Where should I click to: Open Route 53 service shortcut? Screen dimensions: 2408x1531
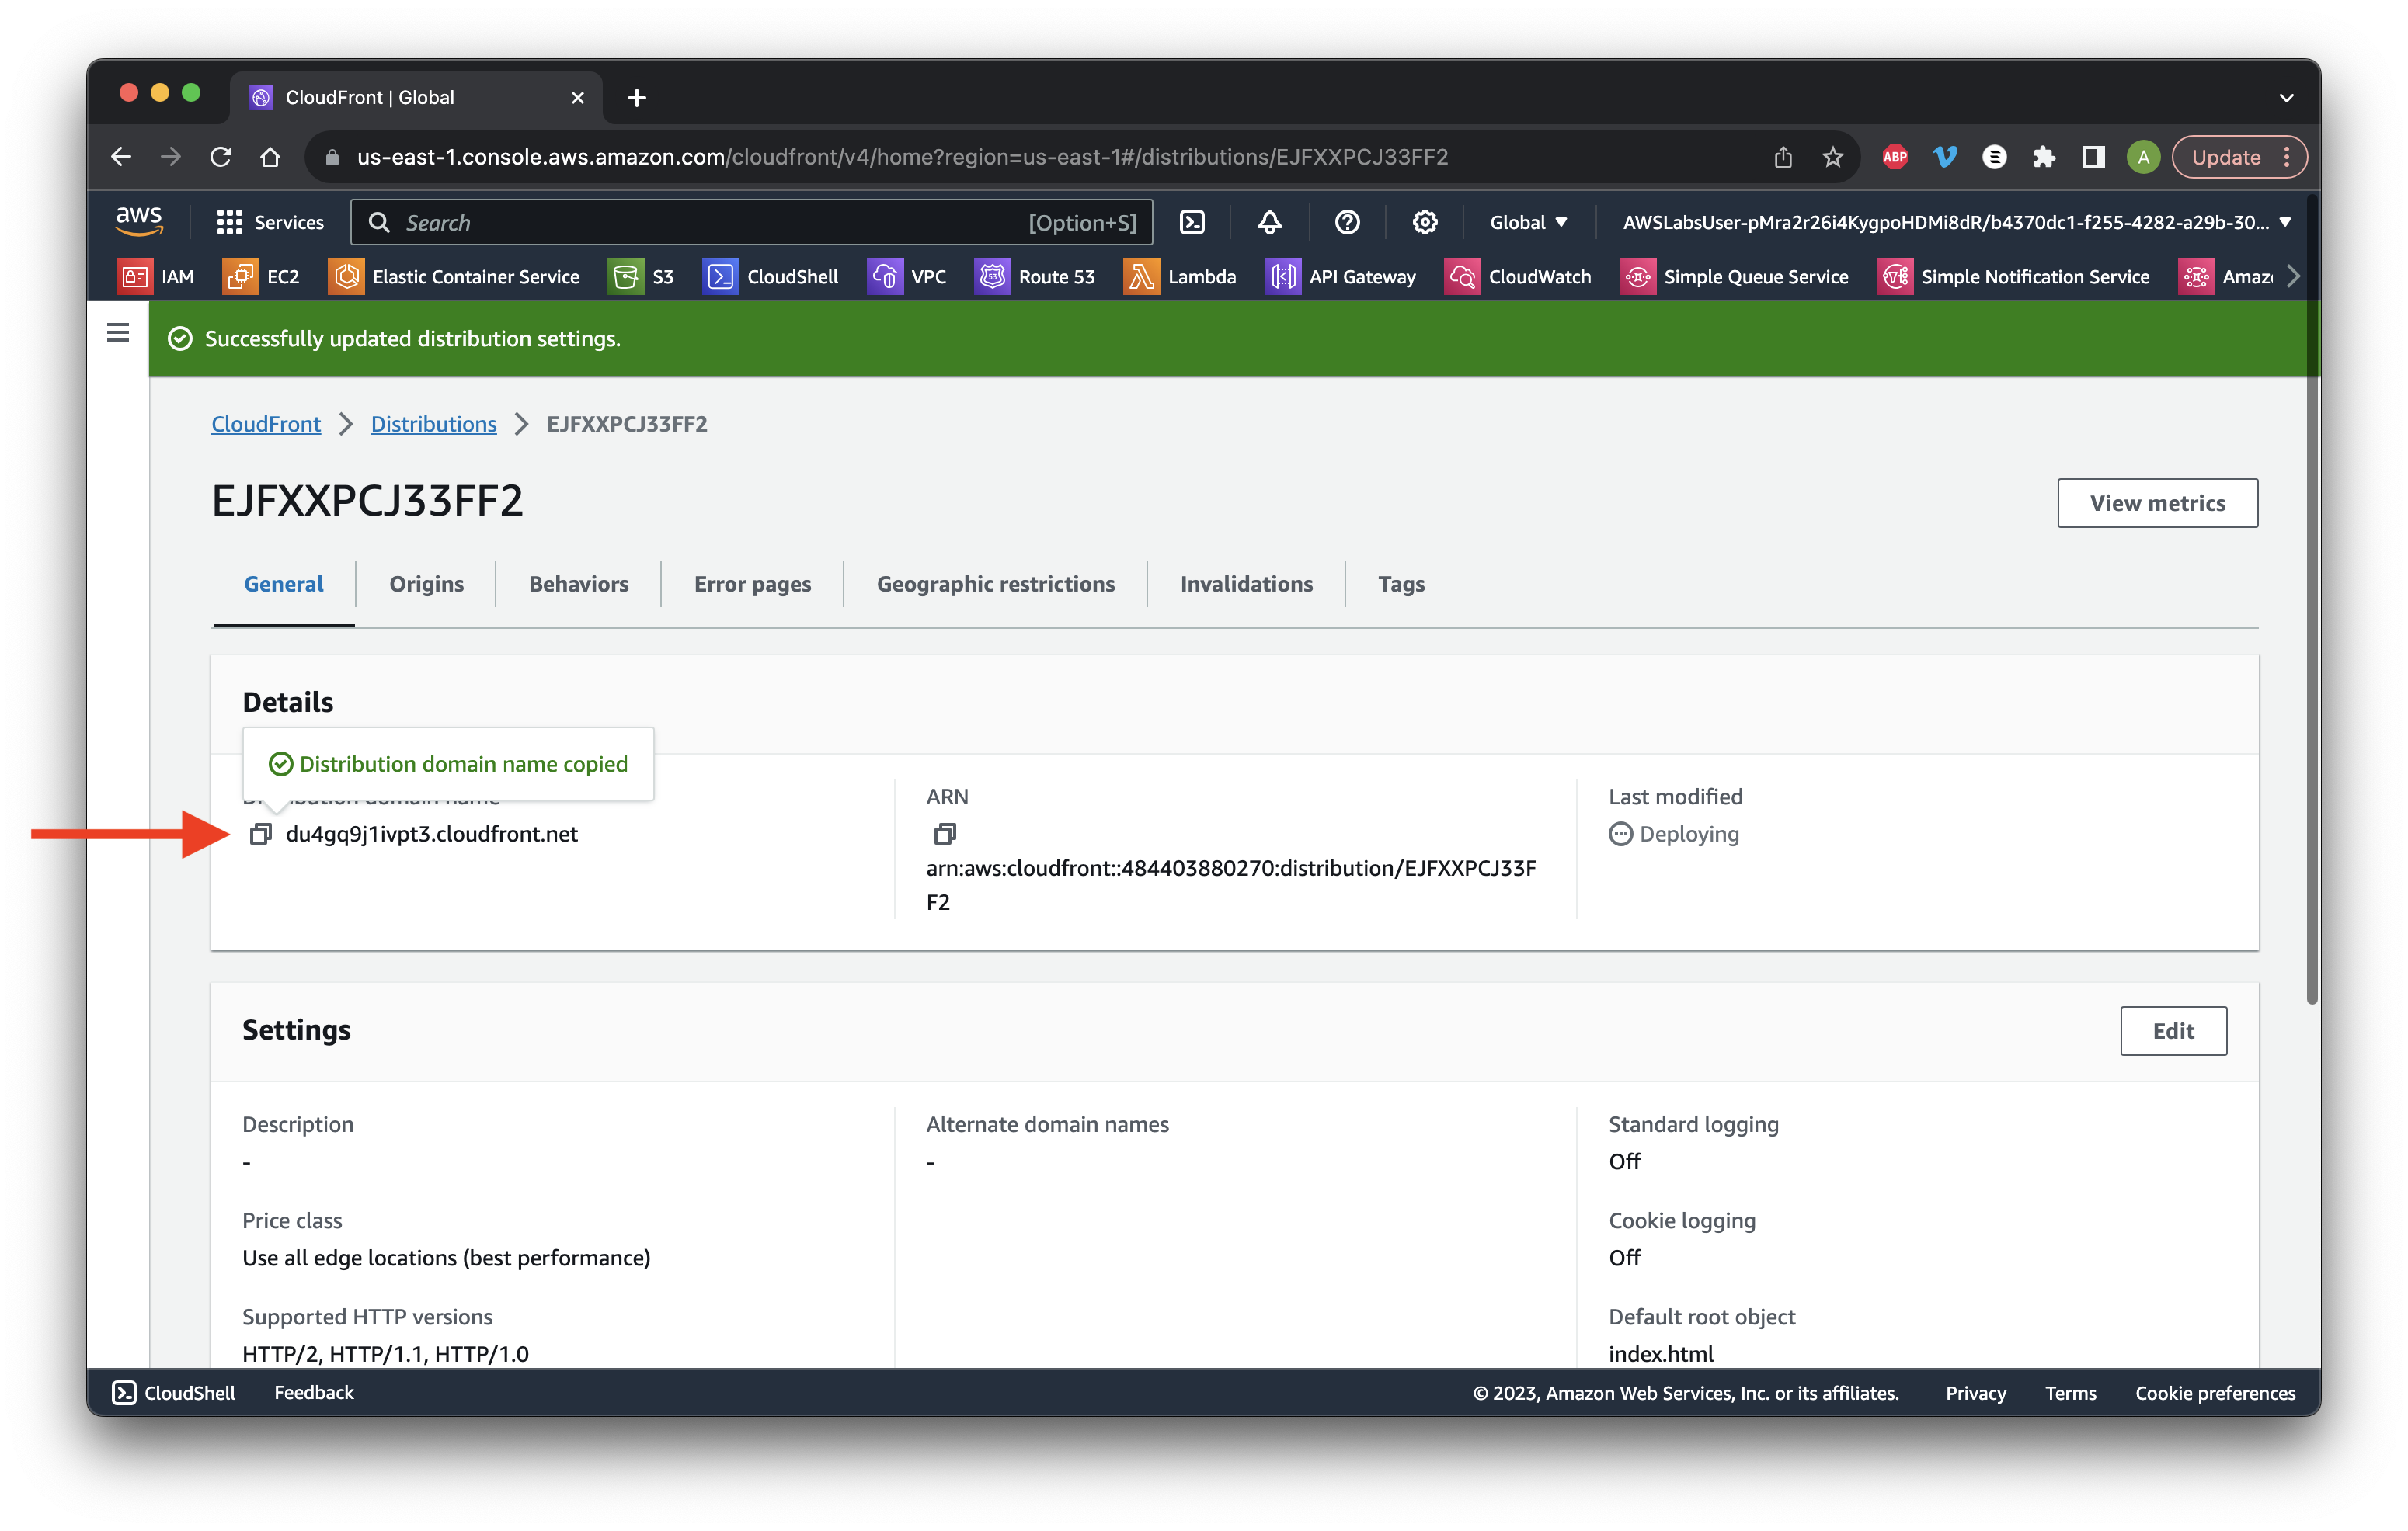click(x=1035, y=277)
